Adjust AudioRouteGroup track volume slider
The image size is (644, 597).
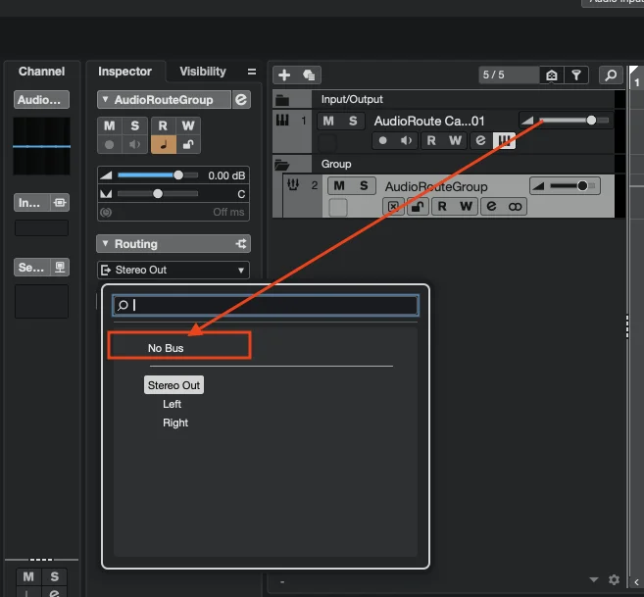pos(572,186)
